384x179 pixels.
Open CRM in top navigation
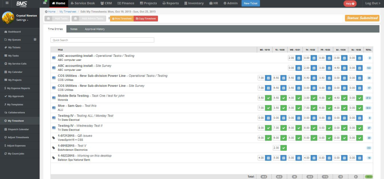[106, 4]
